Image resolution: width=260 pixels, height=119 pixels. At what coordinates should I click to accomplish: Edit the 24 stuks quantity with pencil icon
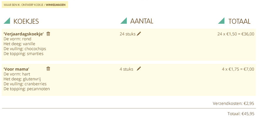[139, 34]
